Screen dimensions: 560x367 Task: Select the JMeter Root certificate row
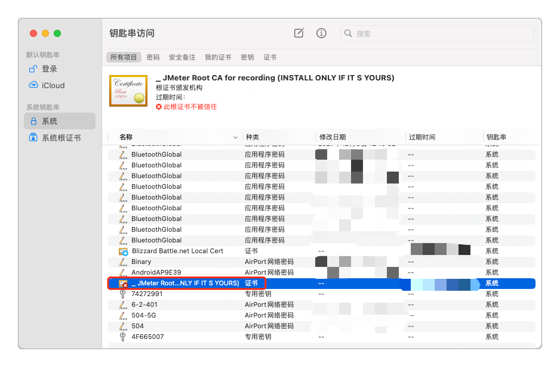point(321,283)
